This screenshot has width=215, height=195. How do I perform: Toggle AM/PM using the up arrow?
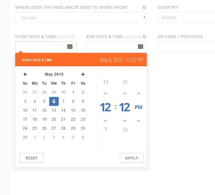(x=139, y=93)
